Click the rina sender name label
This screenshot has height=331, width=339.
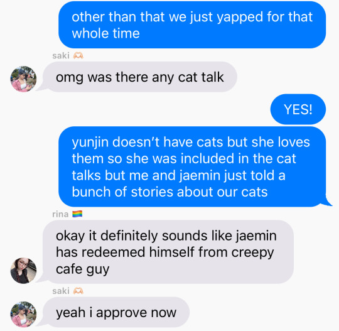click(x=60, y=214)
